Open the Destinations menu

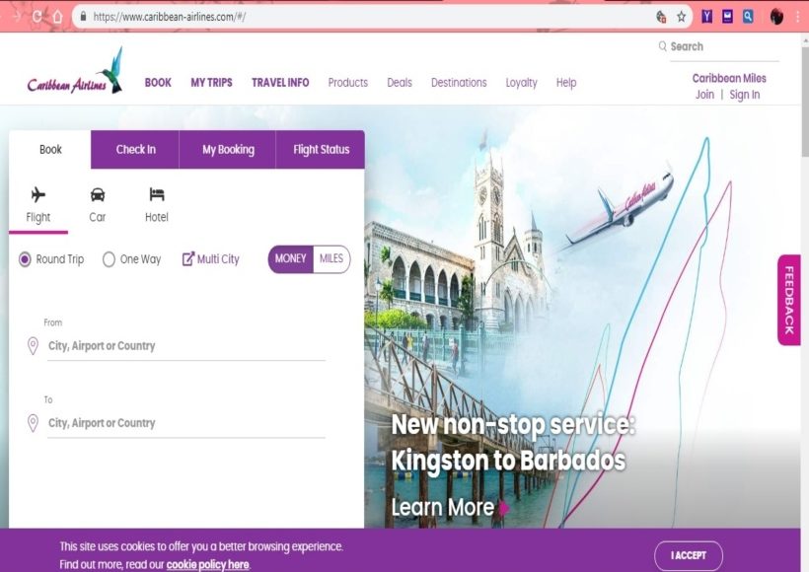(x=459, y=83)
